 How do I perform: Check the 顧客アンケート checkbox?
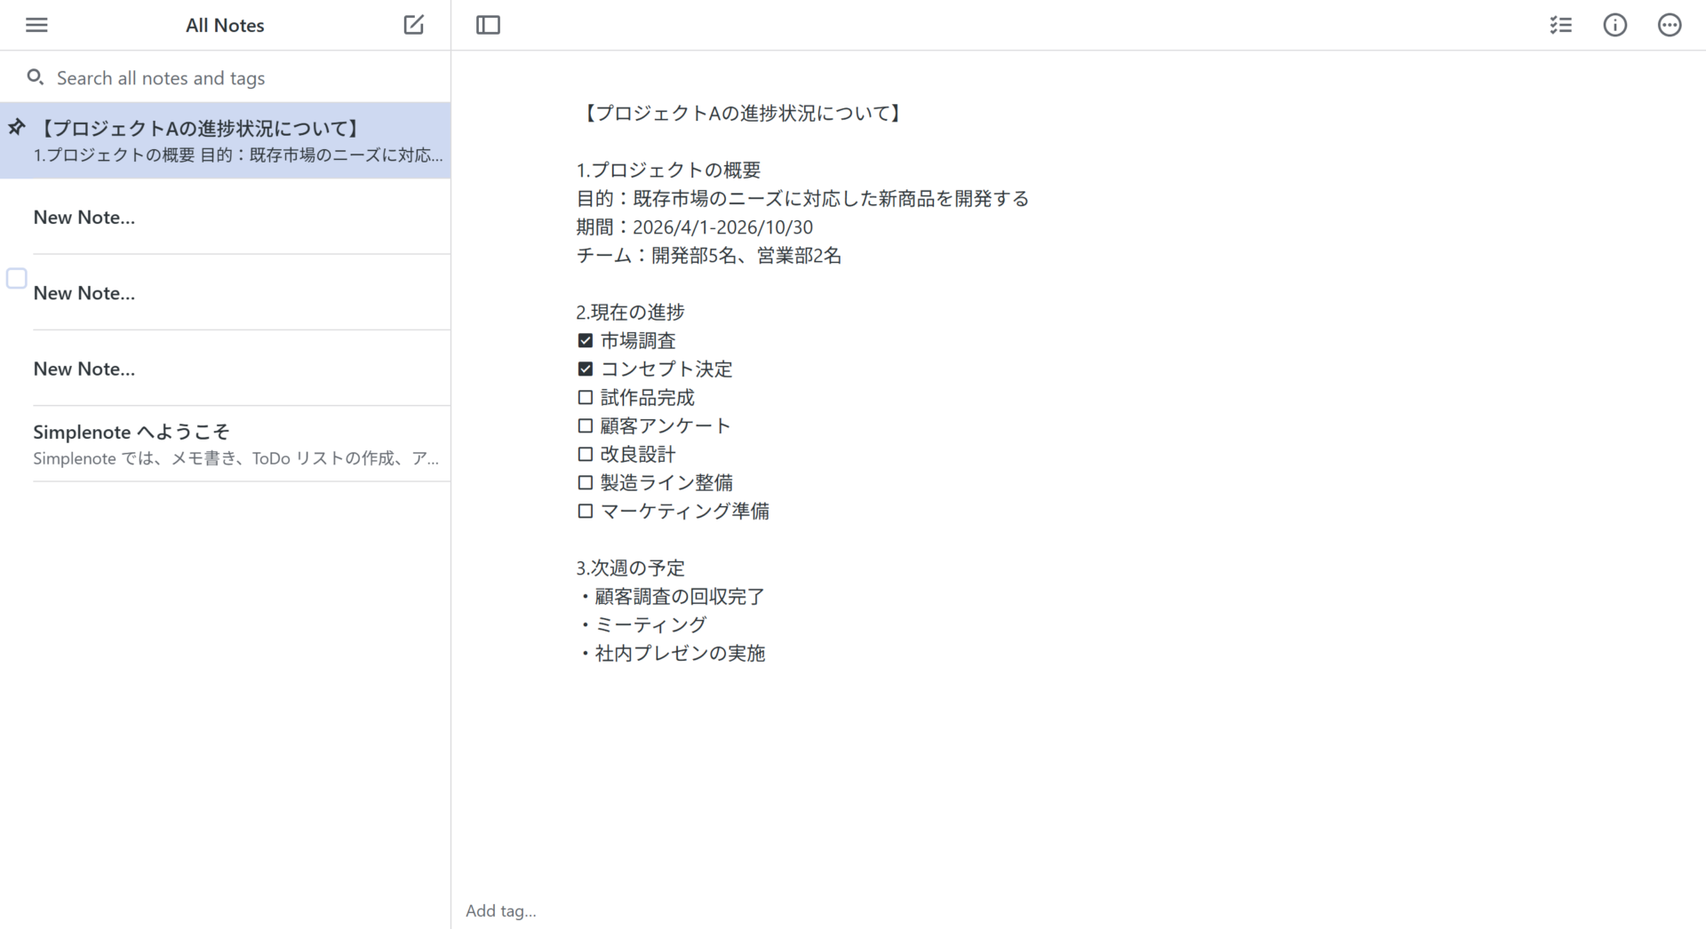(585, 426)
